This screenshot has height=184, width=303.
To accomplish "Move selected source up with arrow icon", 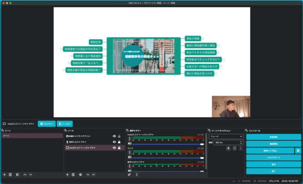I will [88, 174].
